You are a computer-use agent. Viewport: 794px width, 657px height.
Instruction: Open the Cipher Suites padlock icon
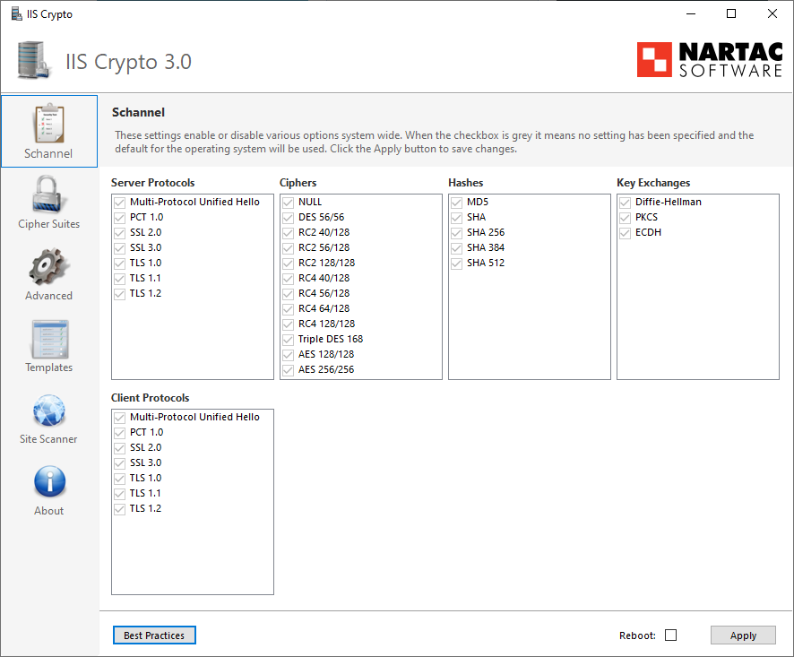(48, 195)
